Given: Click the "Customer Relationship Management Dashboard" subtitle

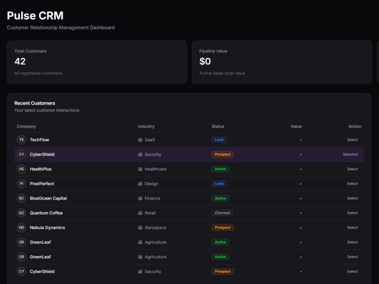Looking at the screenshot, I should click(61, 28).
